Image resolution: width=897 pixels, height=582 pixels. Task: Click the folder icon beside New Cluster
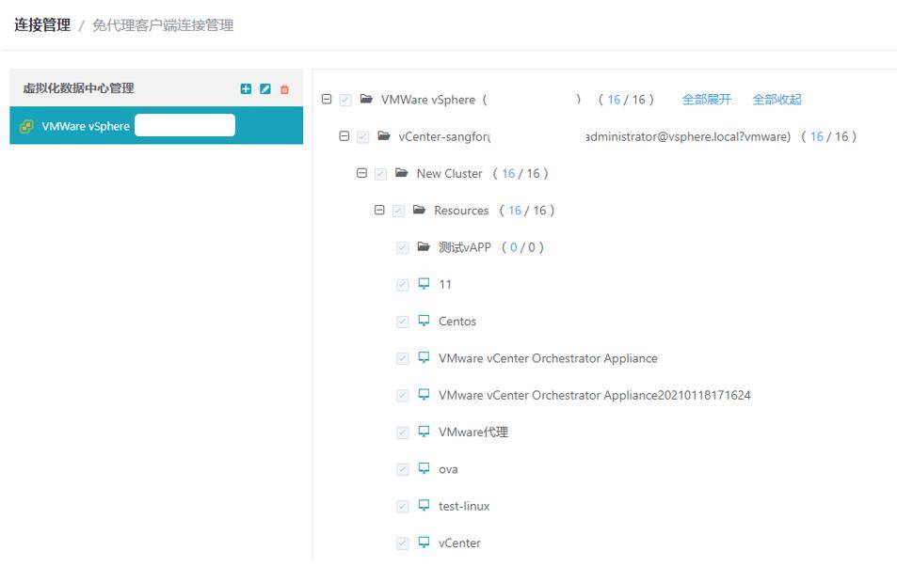pos(402,173)
